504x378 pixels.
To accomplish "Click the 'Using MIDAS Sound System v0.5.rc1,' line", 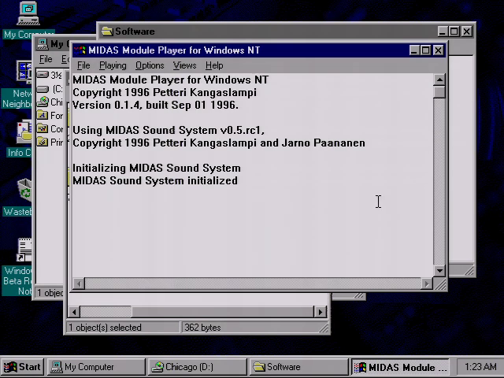I will 169,130.
